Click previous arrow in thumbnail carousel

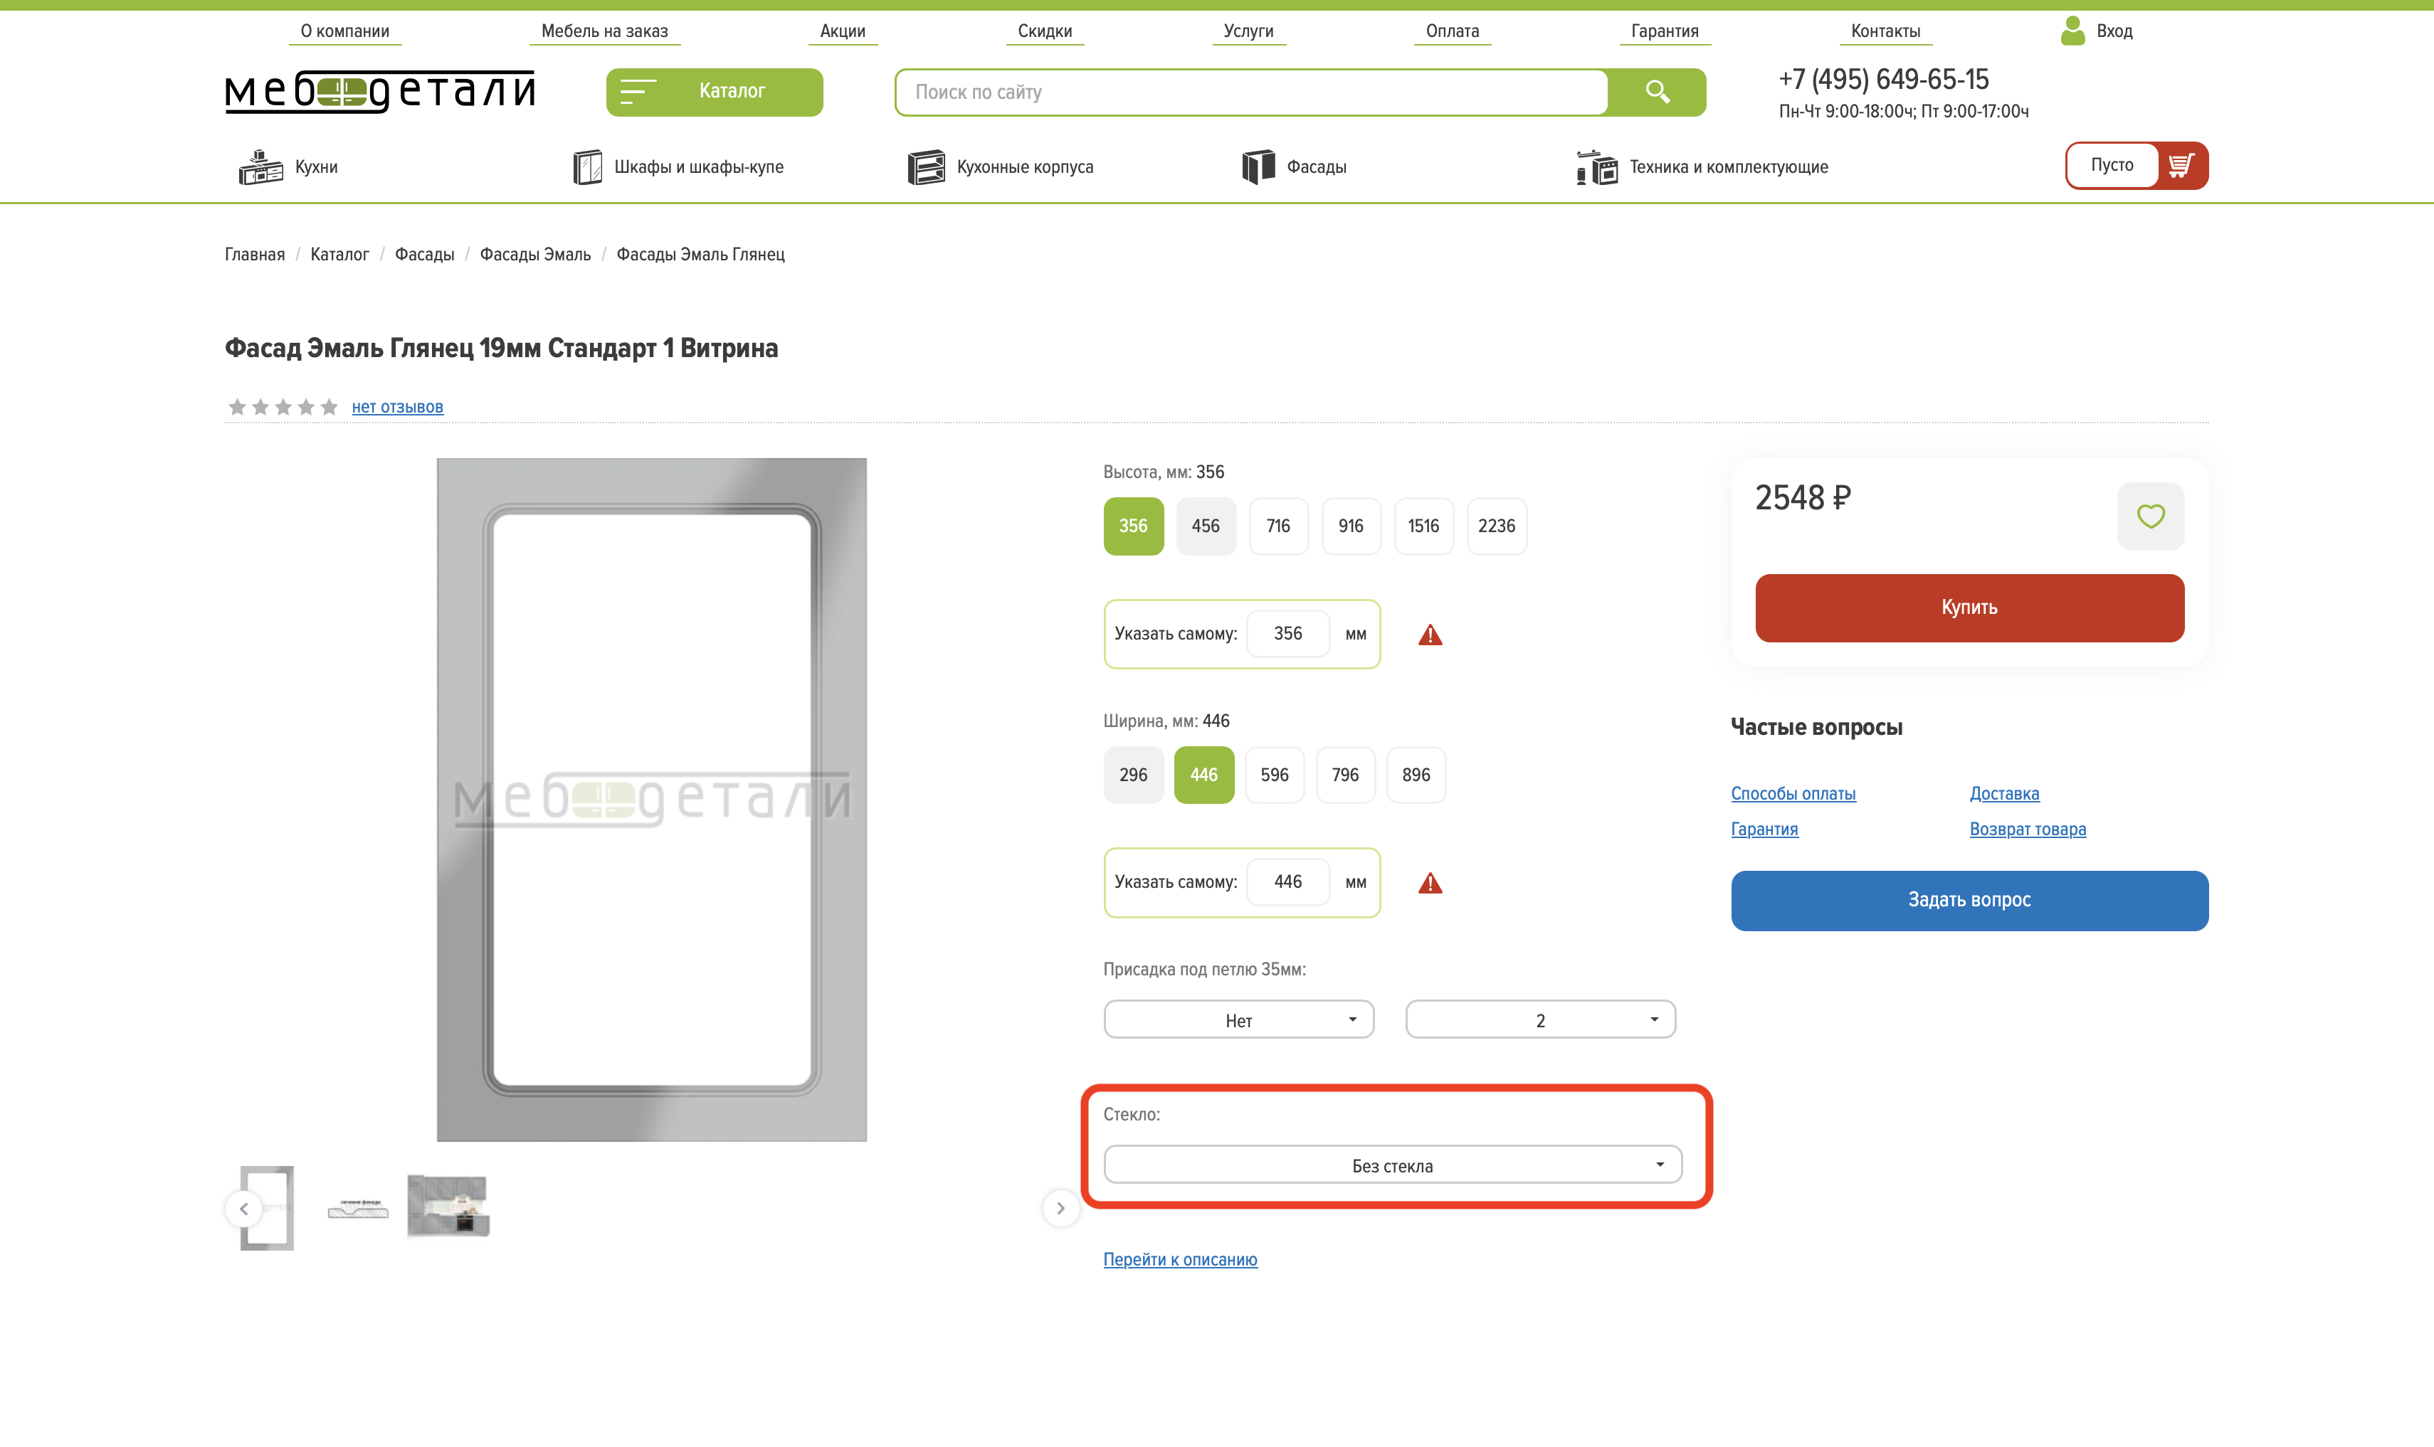[244, 1208]
